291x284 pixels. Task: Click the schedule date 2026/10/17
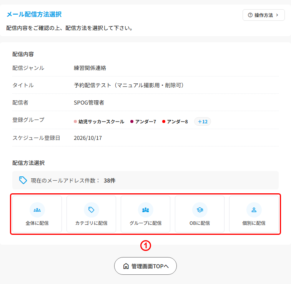click(88, 138)
